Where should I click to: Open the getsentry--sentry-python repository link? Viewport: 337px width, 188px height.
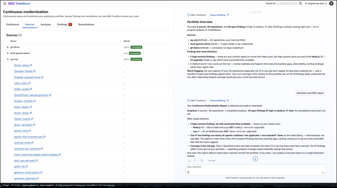pos(27,173)
